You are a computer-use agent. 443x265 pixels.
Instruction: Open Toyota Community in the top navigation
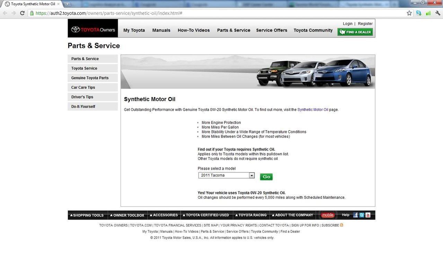tap(313, 30)
